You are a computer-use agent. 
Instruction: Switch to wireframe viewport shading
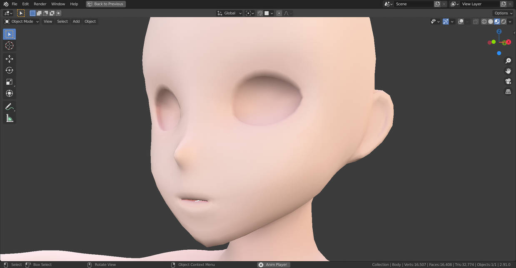484,22
